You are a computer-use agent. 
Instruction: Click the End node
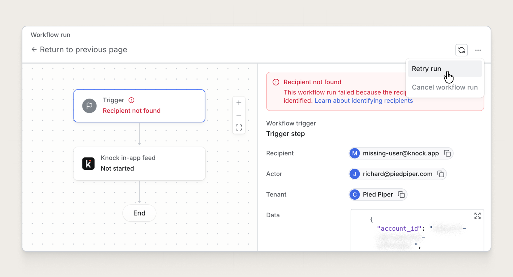pyautogui.click(x=139, y=213)
